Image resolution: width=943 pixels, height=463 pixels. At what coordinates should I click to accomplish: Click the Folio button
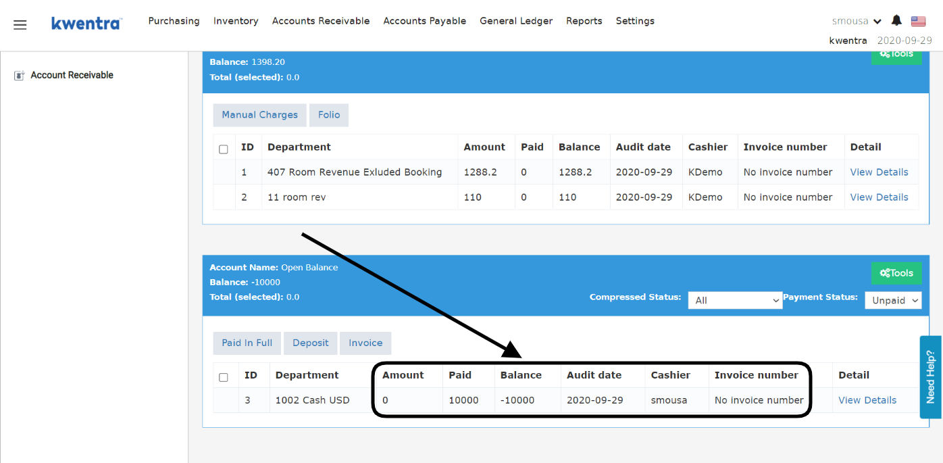[x=329, y=115]
